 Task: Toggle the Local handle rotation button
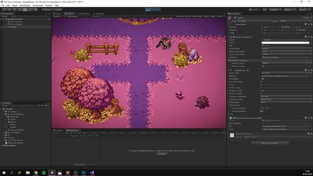click(58, 10)
